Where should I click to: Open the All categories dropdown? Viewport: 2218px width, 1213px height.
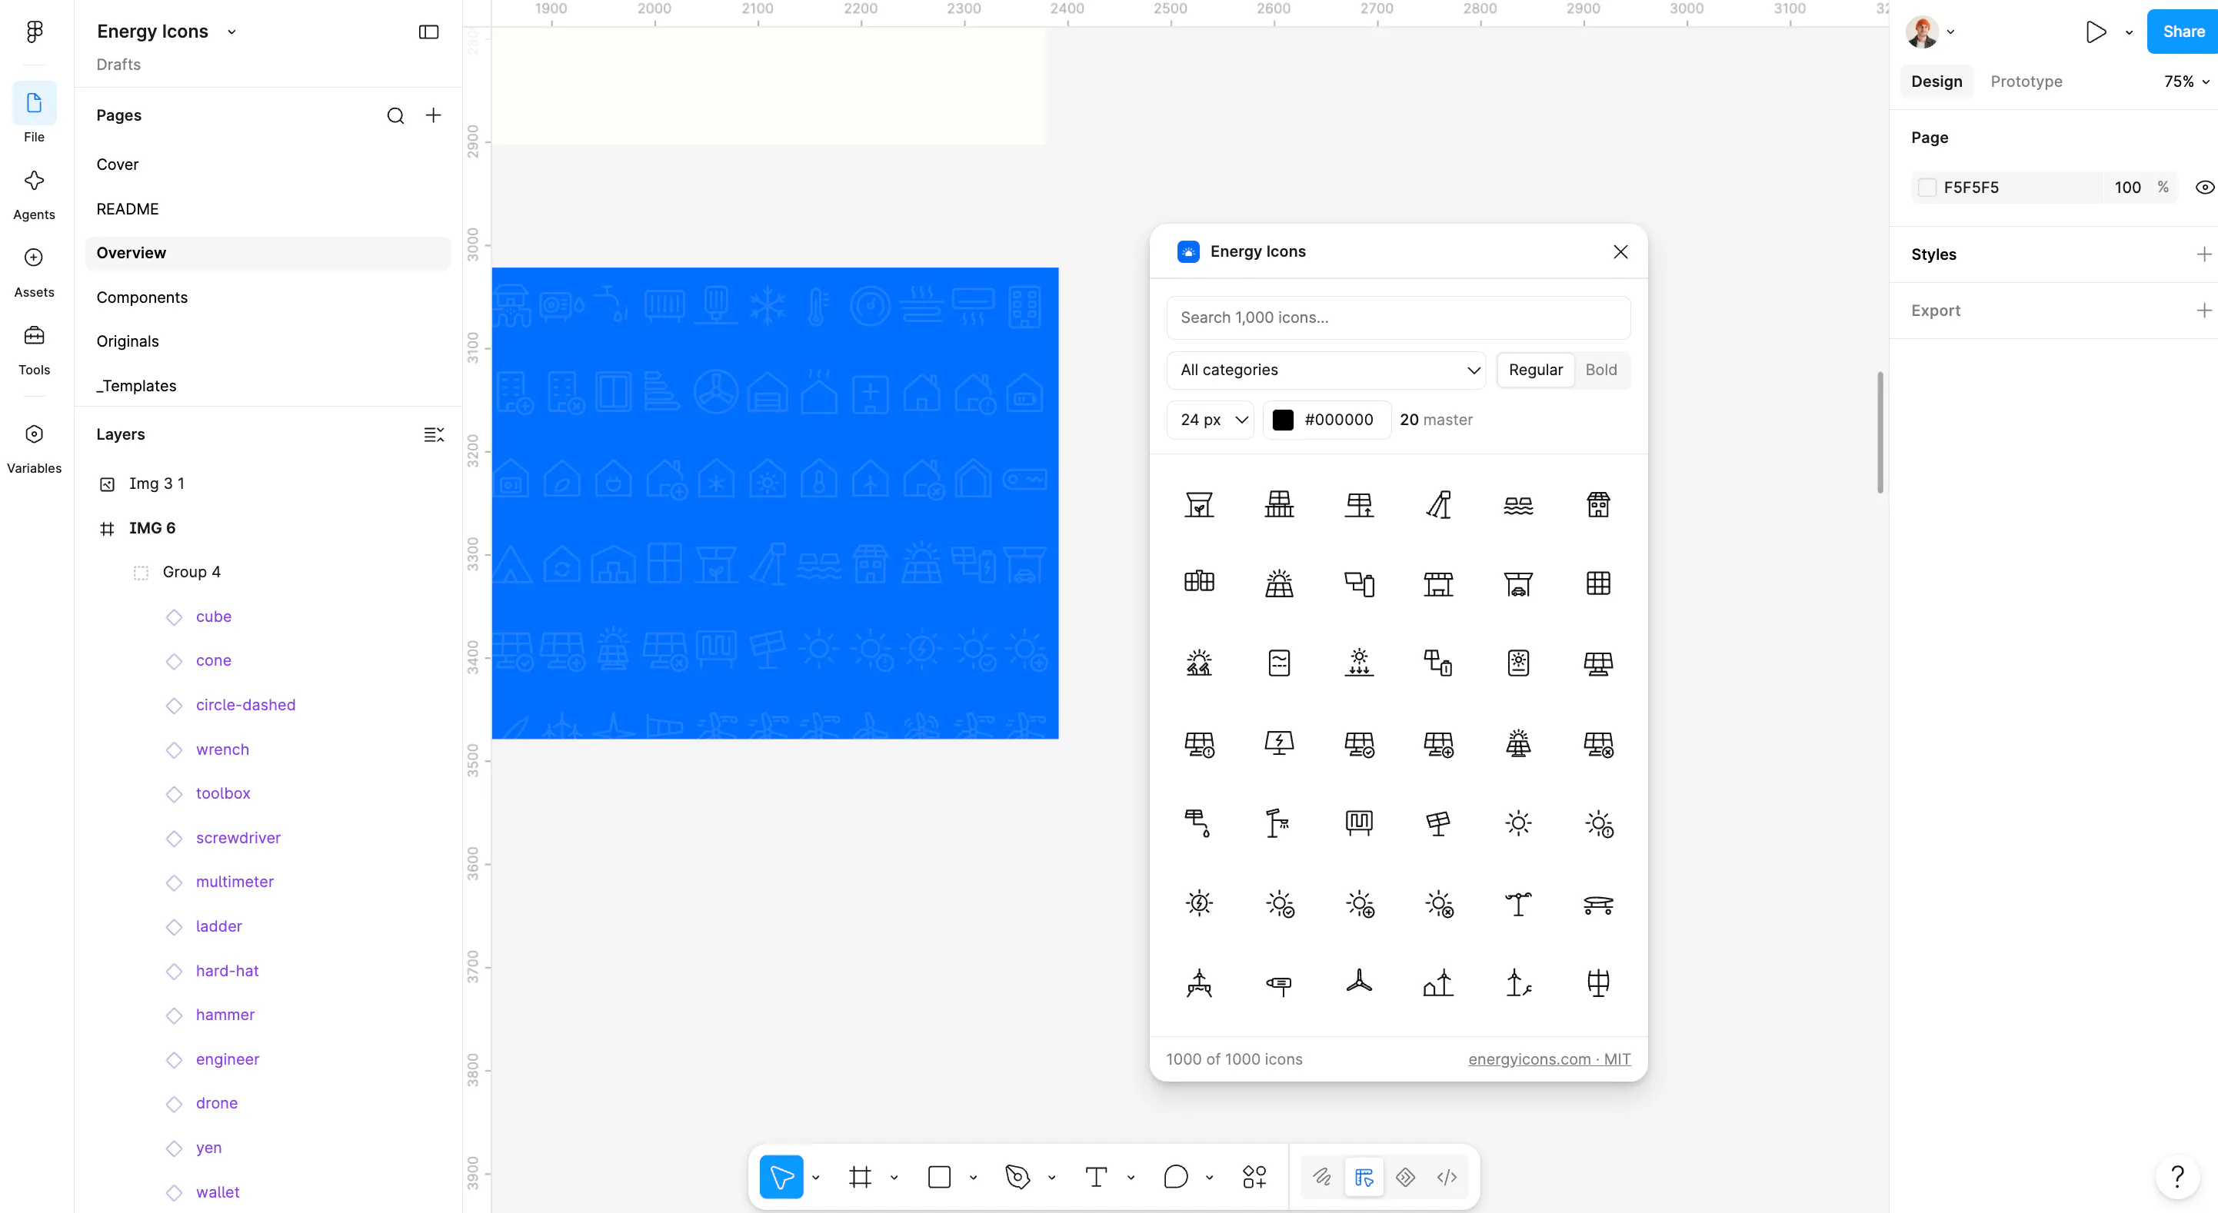(1326, 369)
